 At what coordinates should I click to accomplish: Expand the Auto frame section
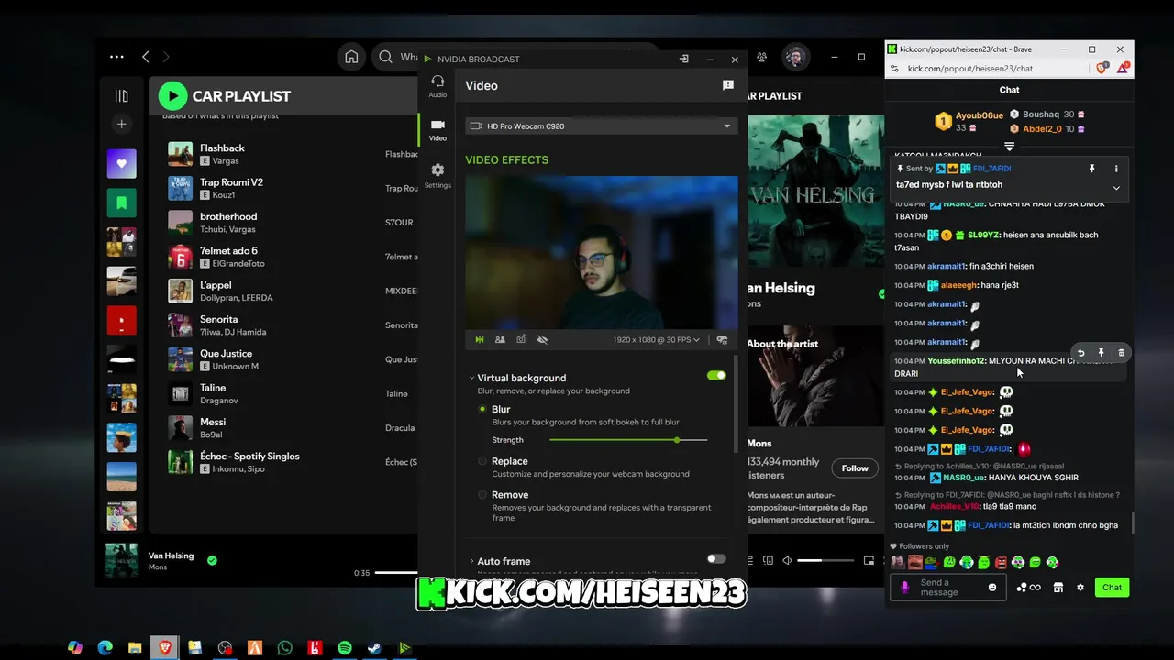click(x=471, y=561)
